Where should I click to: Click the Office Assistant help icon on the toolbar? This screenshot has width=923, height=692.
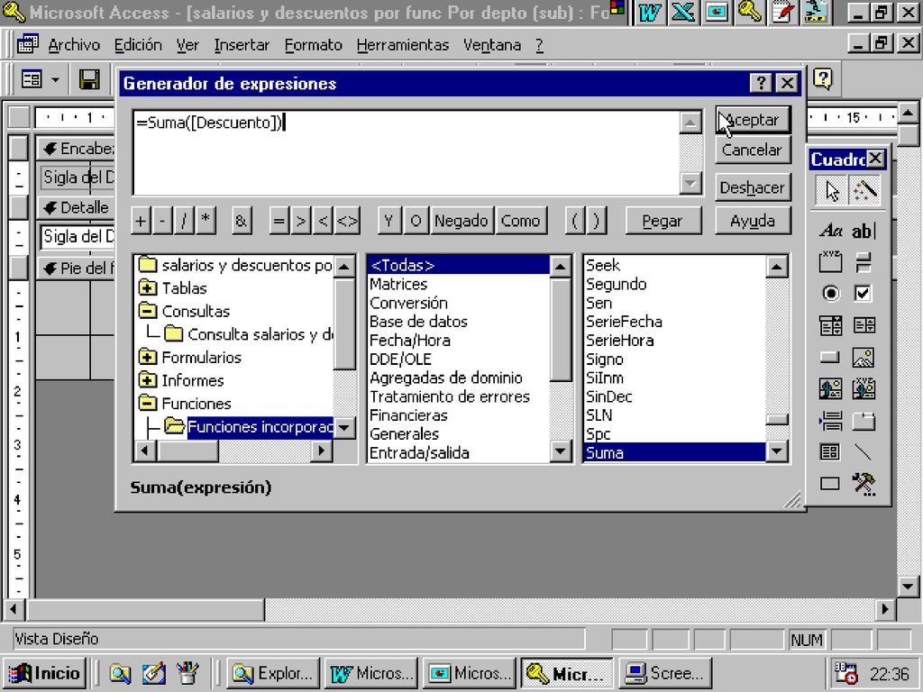(822, 78)
